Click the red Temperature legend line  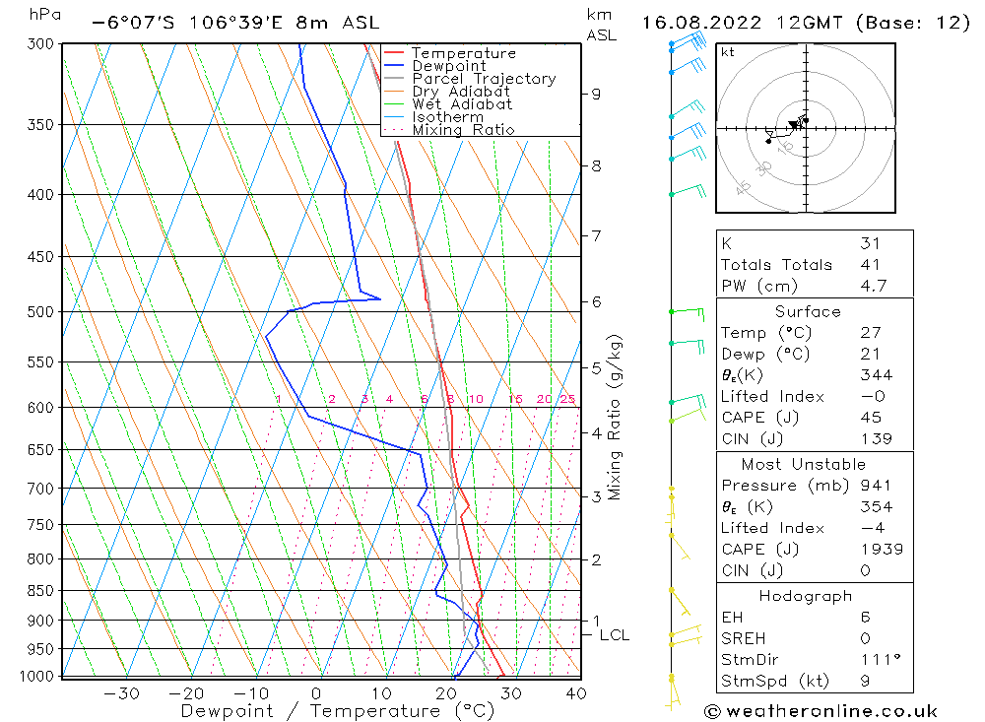point(394,53)
